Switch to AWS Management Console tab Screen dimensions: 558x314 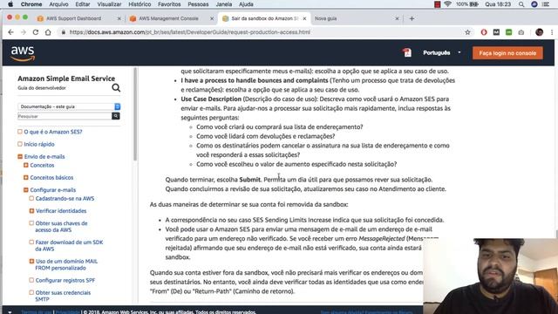tap(168, 18)
